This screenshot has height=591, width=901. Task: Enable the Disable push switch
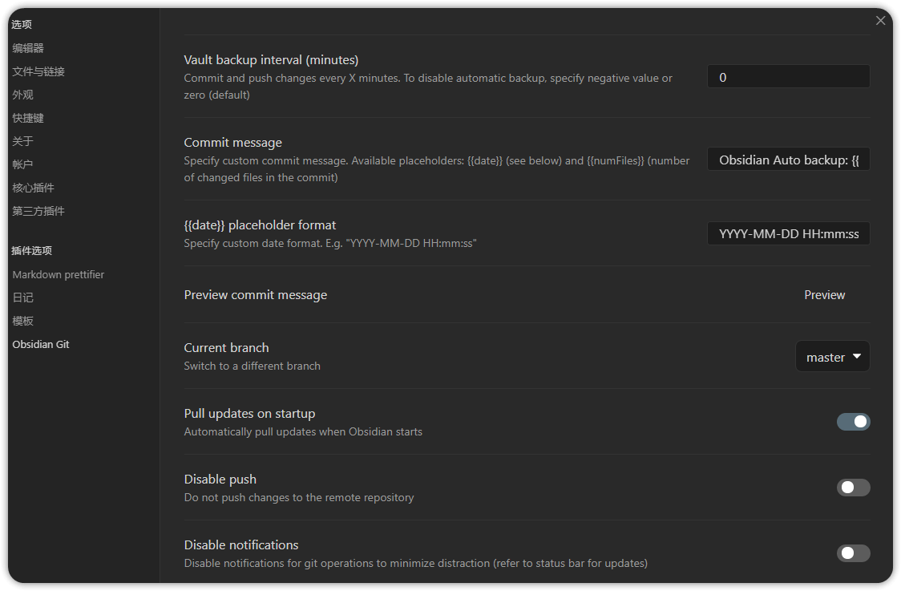click(853, 488)
